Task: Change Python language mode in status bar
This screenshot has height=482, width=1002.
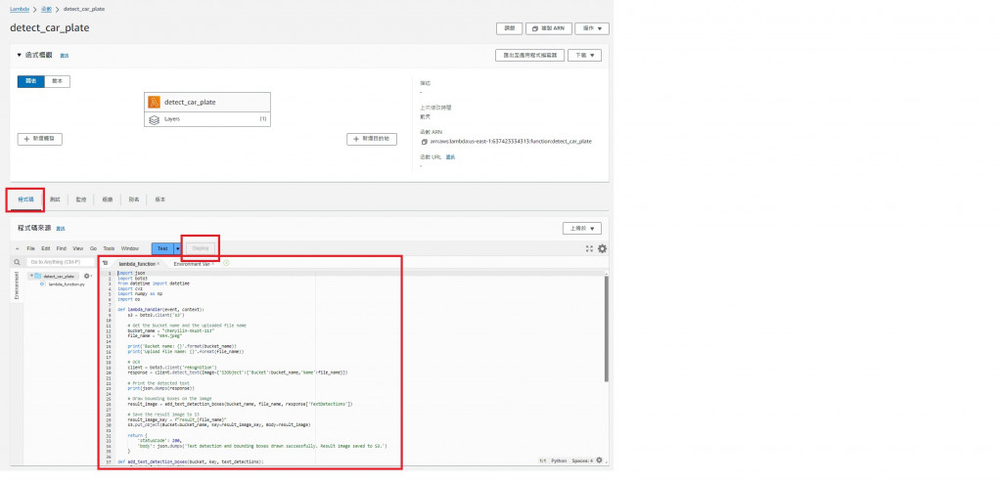Action: coord(559,460)
